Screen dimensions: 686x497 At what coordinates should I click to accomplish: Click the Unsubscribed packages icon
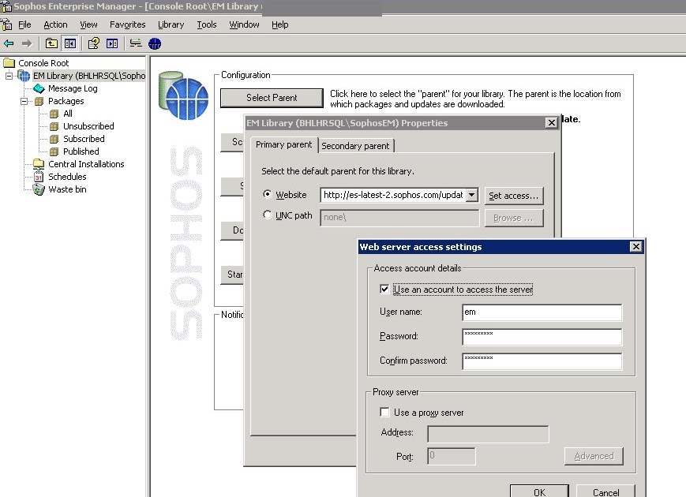(54, 126)
